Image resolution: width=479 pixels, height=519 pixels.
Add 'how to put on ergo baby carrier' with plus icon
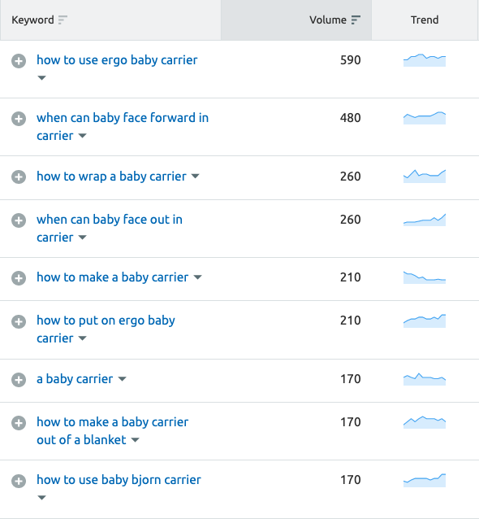19,321
